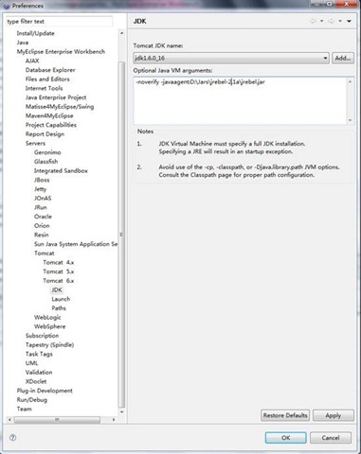Viewport: 361px width, 454px height.
Task: Select Geronimo server item
Action: (x=47, y=152)
